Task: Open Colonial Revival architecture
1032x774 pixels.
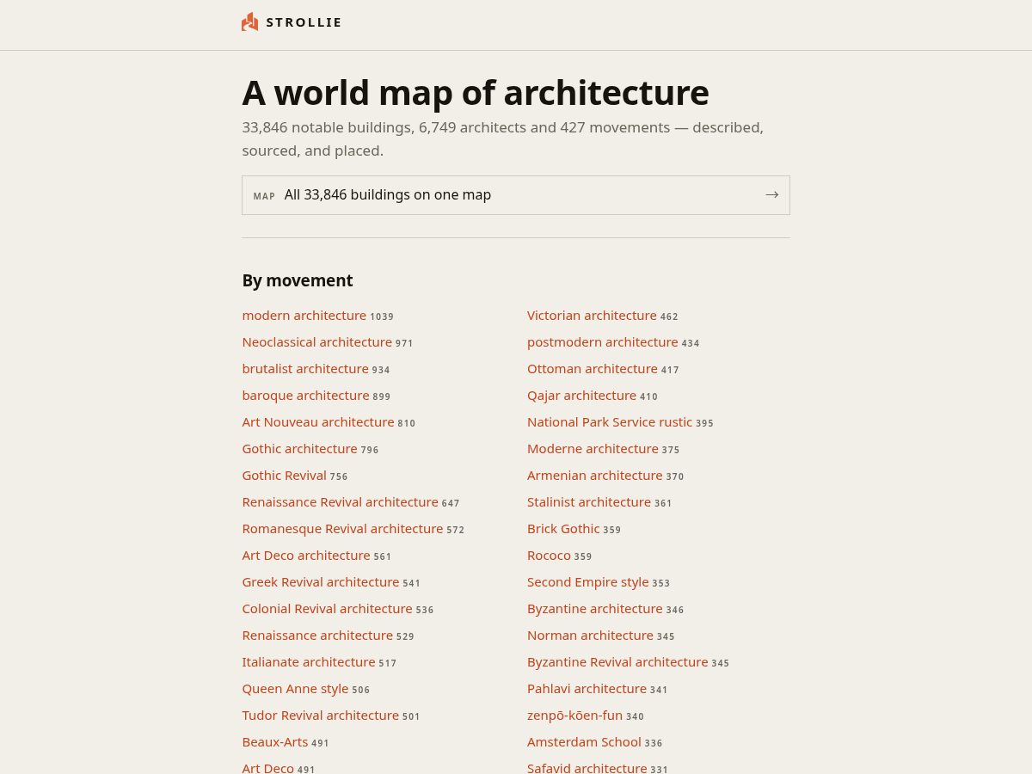Action: click(x=328, y=609)
